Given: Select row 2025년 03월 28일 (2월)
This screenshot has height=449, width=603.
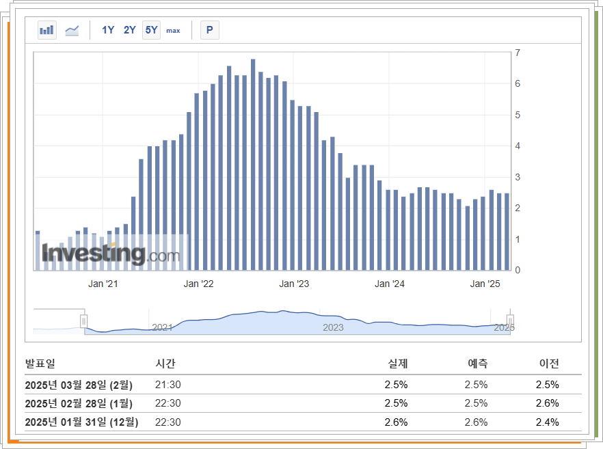Looking at the screenshot, I should [x=303, y=385].
